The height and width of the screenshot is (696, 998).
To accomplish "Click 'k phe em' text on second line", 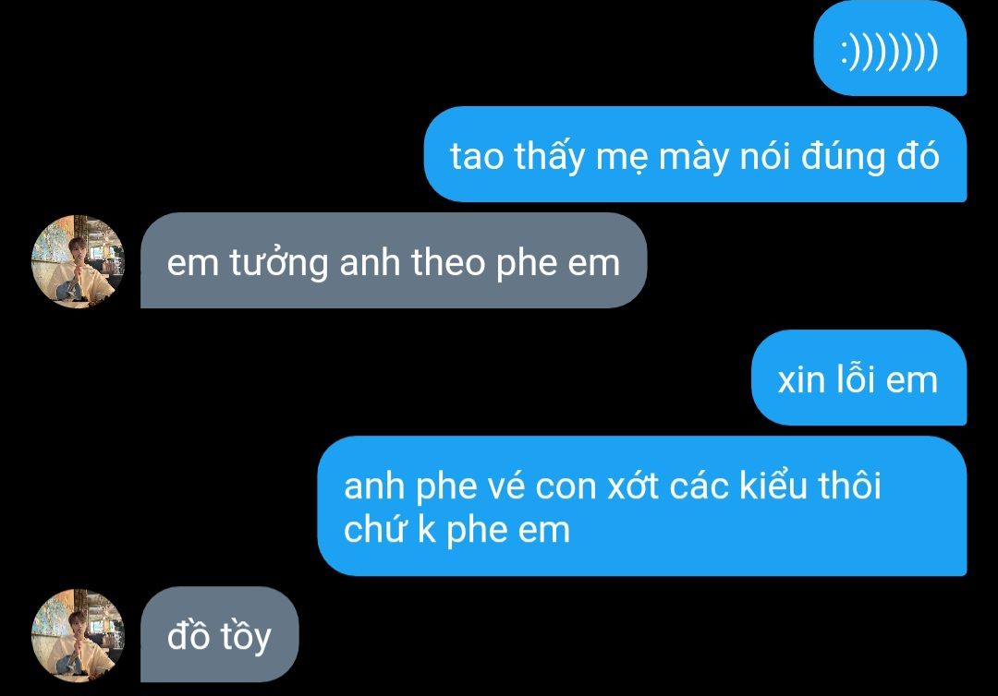I will (x=493, y=530).
